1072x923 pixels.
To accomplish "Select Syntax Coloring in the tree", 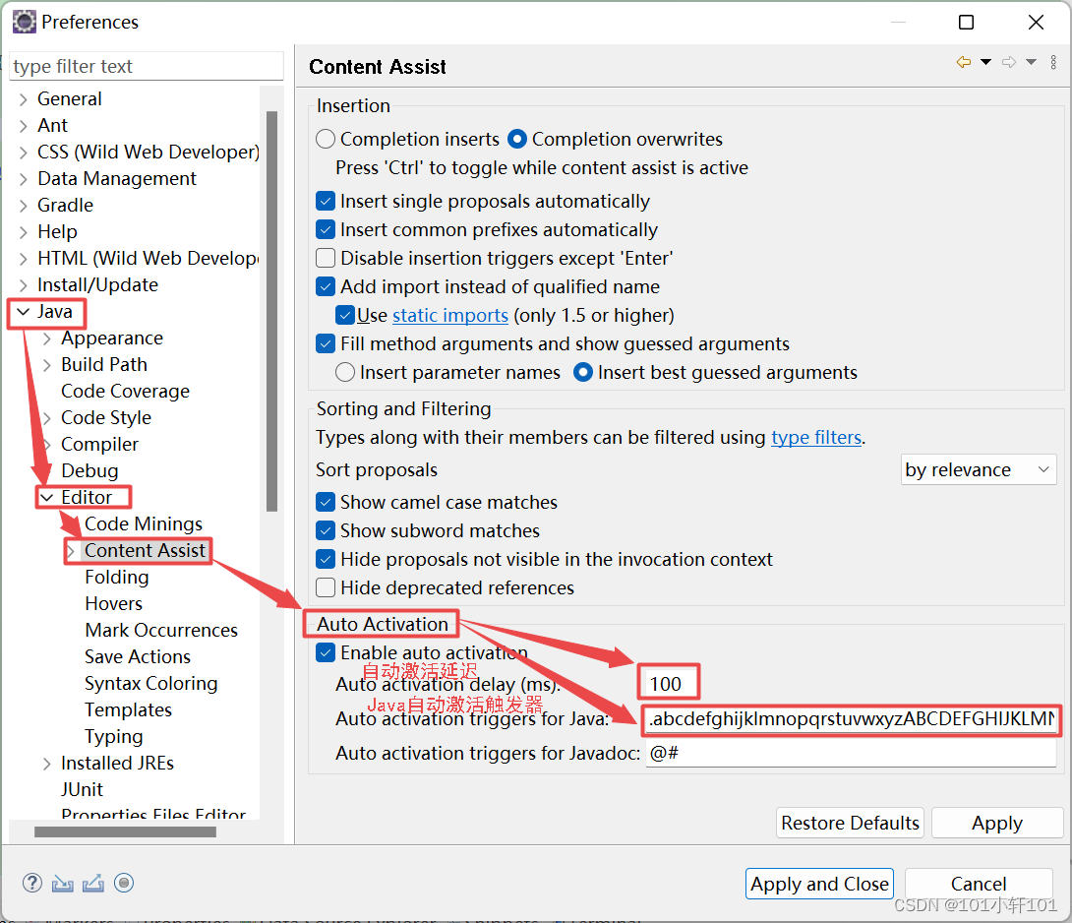I will [x=151, y=684].
